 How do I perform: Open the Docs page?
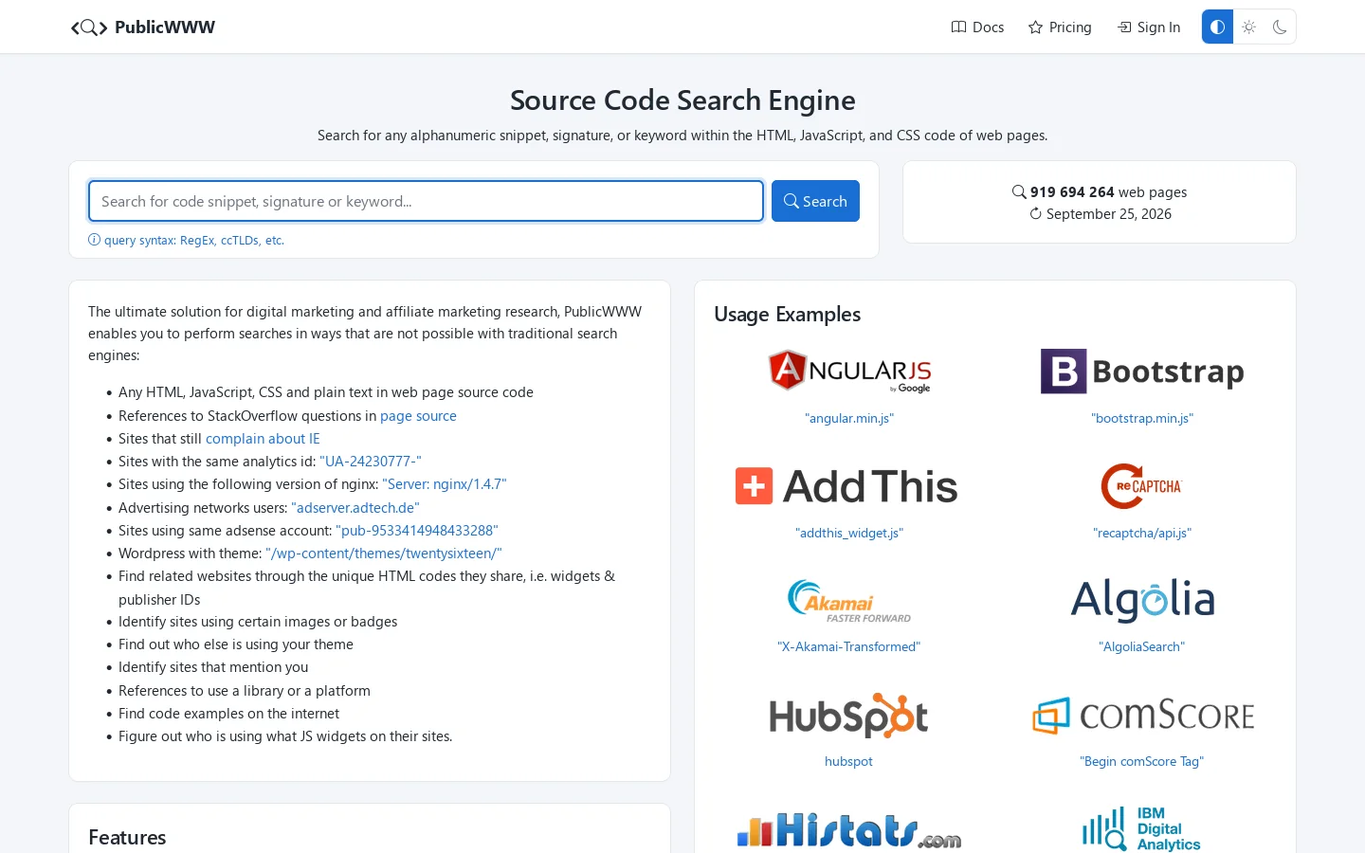977,27
